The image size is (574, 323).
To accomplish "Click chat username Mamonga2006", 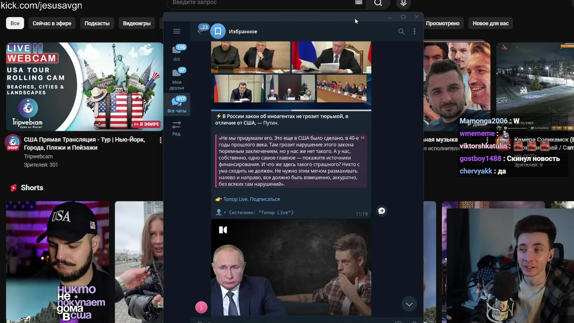I will click(x=485, y=121).
